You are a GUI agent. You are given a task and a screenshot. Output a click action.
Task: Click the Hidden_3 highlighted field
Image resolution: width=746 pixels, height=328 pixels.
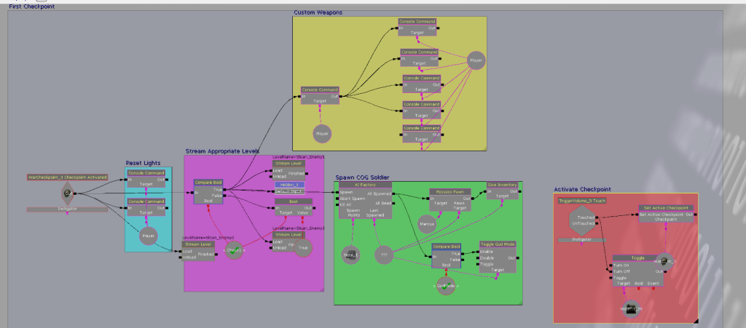[x=291, y=185]
